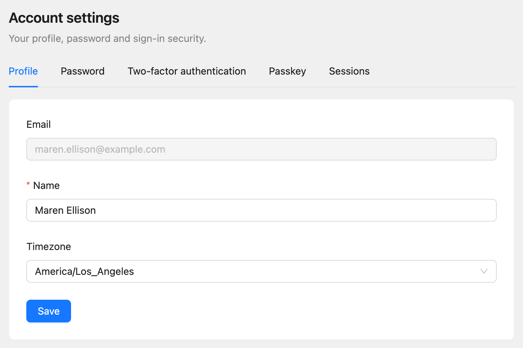
Task: Save the profile changes
Action: pos(49,311)
